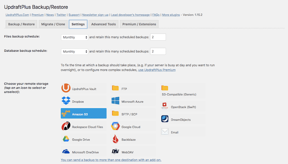Choose the Backblaze flame icon

(115, 139)
